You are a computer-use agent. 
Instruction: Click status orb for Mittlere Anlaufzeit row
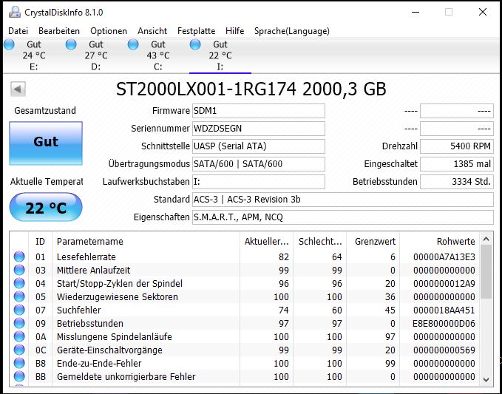point(19,270)
